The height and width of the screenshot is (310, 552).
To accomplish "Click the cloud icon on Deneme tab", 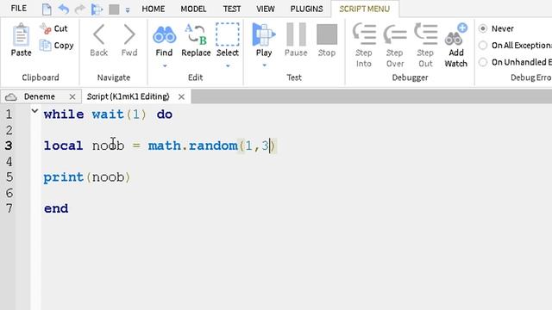I will [11, 97].
